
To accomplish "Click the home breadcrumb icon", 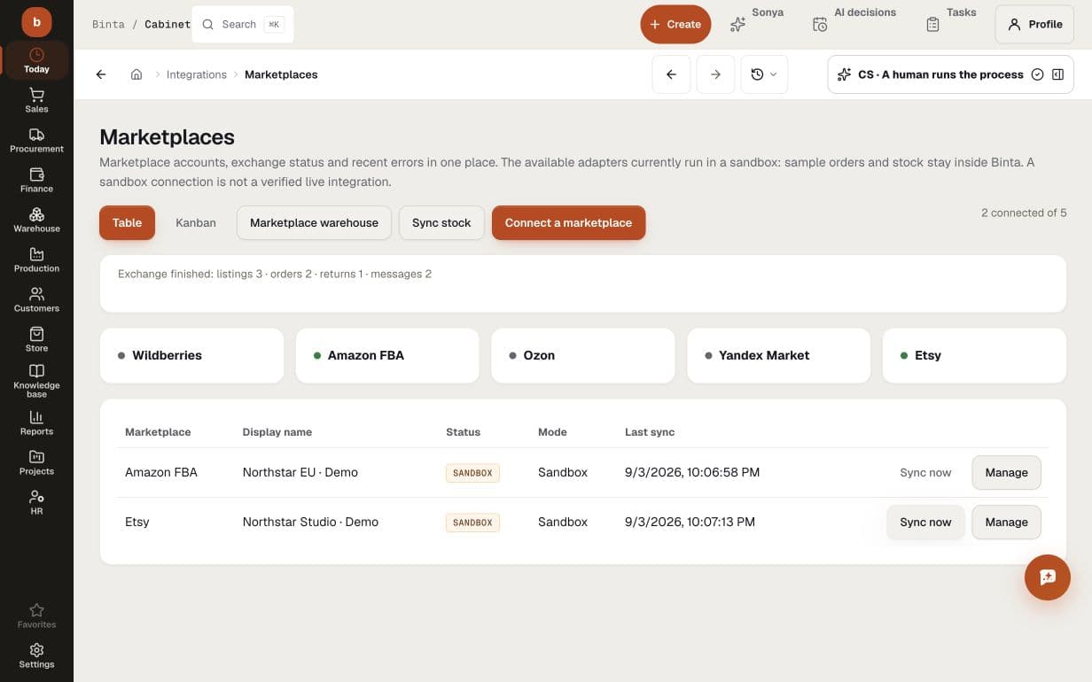I will tap(136, 74).
